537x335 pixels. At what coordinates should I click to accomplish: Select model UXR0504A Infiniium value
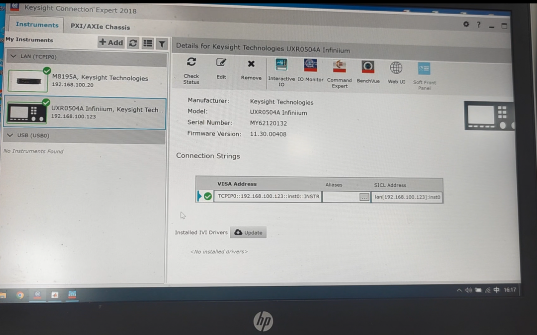tap(278, 113)
